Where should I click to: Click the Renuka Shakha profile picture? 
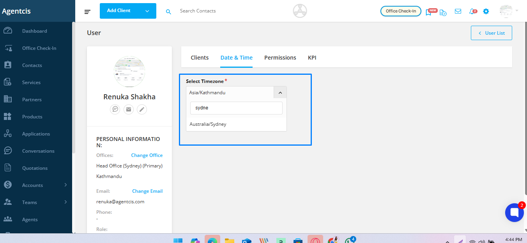(129, 72)
